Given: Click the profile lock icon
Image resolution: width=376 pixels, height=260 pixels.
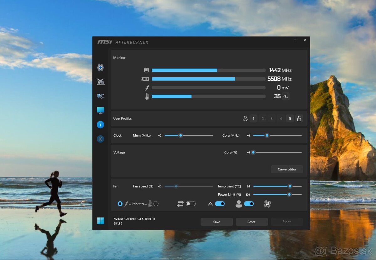Looking at the screenshot, I should [x=299, y=118].
